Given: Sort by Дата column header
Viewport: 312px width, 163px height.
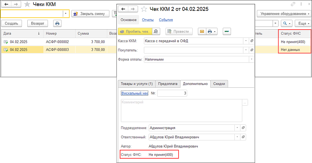Looking at the screenshot, I should click(22, 34).
